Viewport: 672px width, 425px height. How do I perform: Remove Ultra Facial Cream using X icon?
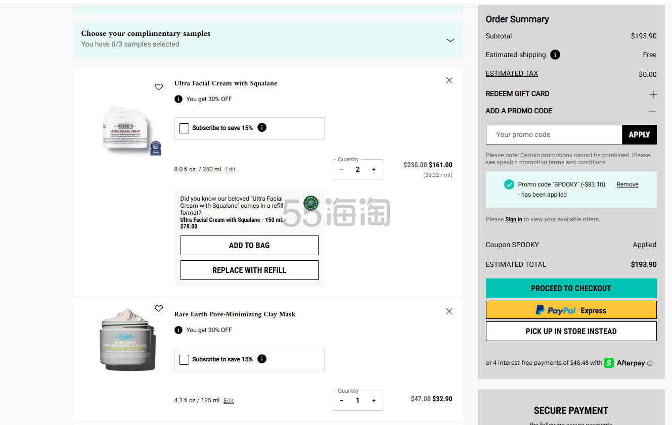pyautogui.click(x=449, y=80)
